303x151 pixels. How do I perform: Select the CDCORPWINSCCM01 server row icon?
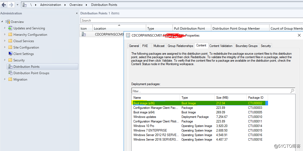pyautogui.click(x=84, y=35)
